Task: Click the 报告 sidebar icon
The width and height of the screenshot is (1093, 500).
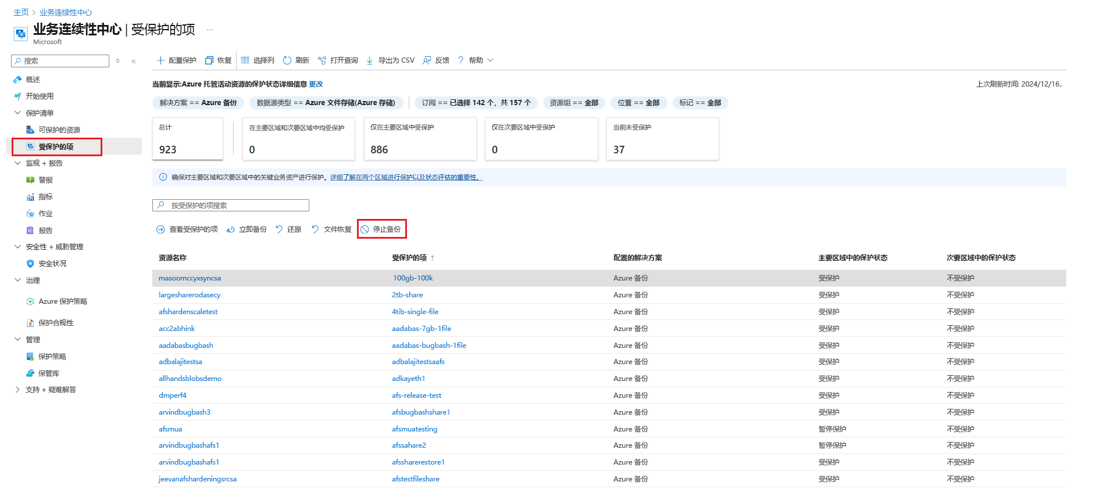Action: [30, 231]
